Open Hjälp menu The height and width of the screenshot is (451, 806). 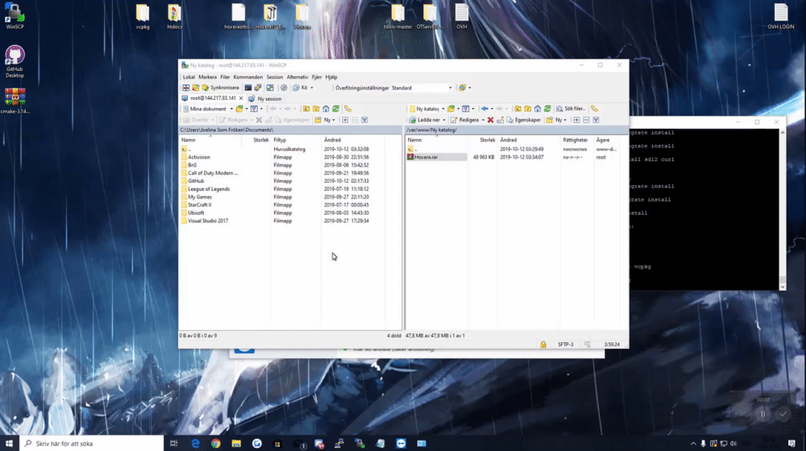pyautogui.click(x=331, y=77)
